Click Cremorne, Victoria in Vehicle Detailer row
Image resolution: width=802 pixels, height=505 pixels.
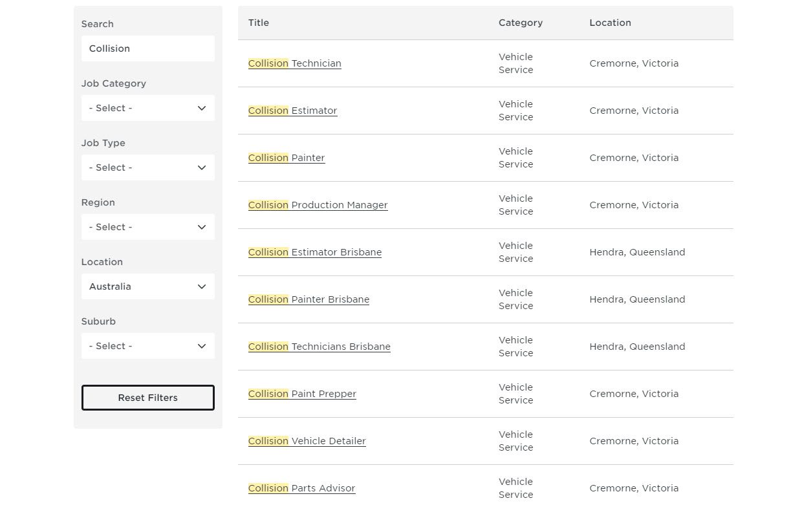point(634,441)
